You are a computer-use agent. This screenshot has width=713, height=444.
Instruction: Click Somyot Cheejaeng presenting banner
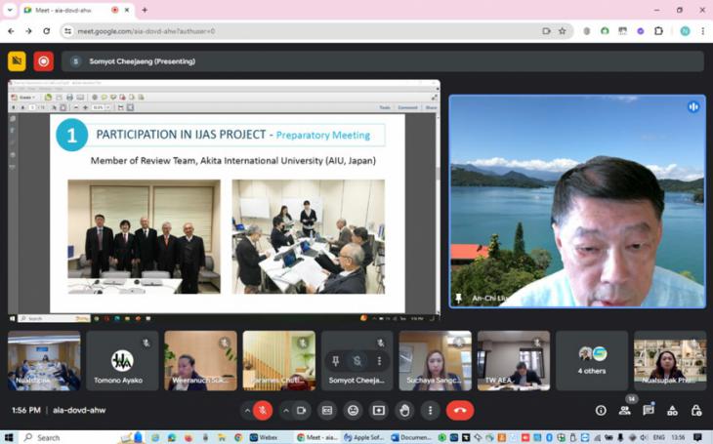[x=383, y=61]
